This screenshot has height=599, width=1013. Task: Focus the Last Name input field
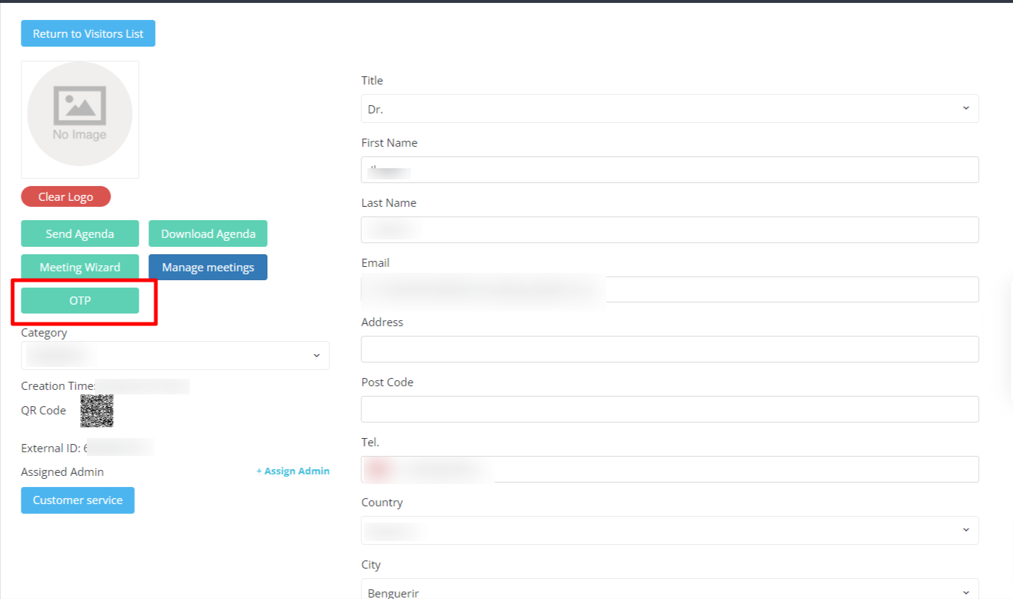669,230
